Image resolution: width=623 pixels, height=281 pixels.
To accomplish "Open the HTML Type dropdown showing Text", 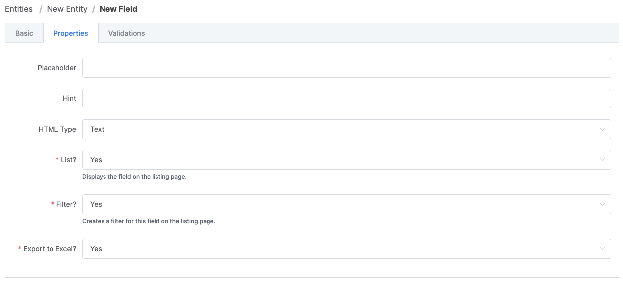I will (342, 129).
